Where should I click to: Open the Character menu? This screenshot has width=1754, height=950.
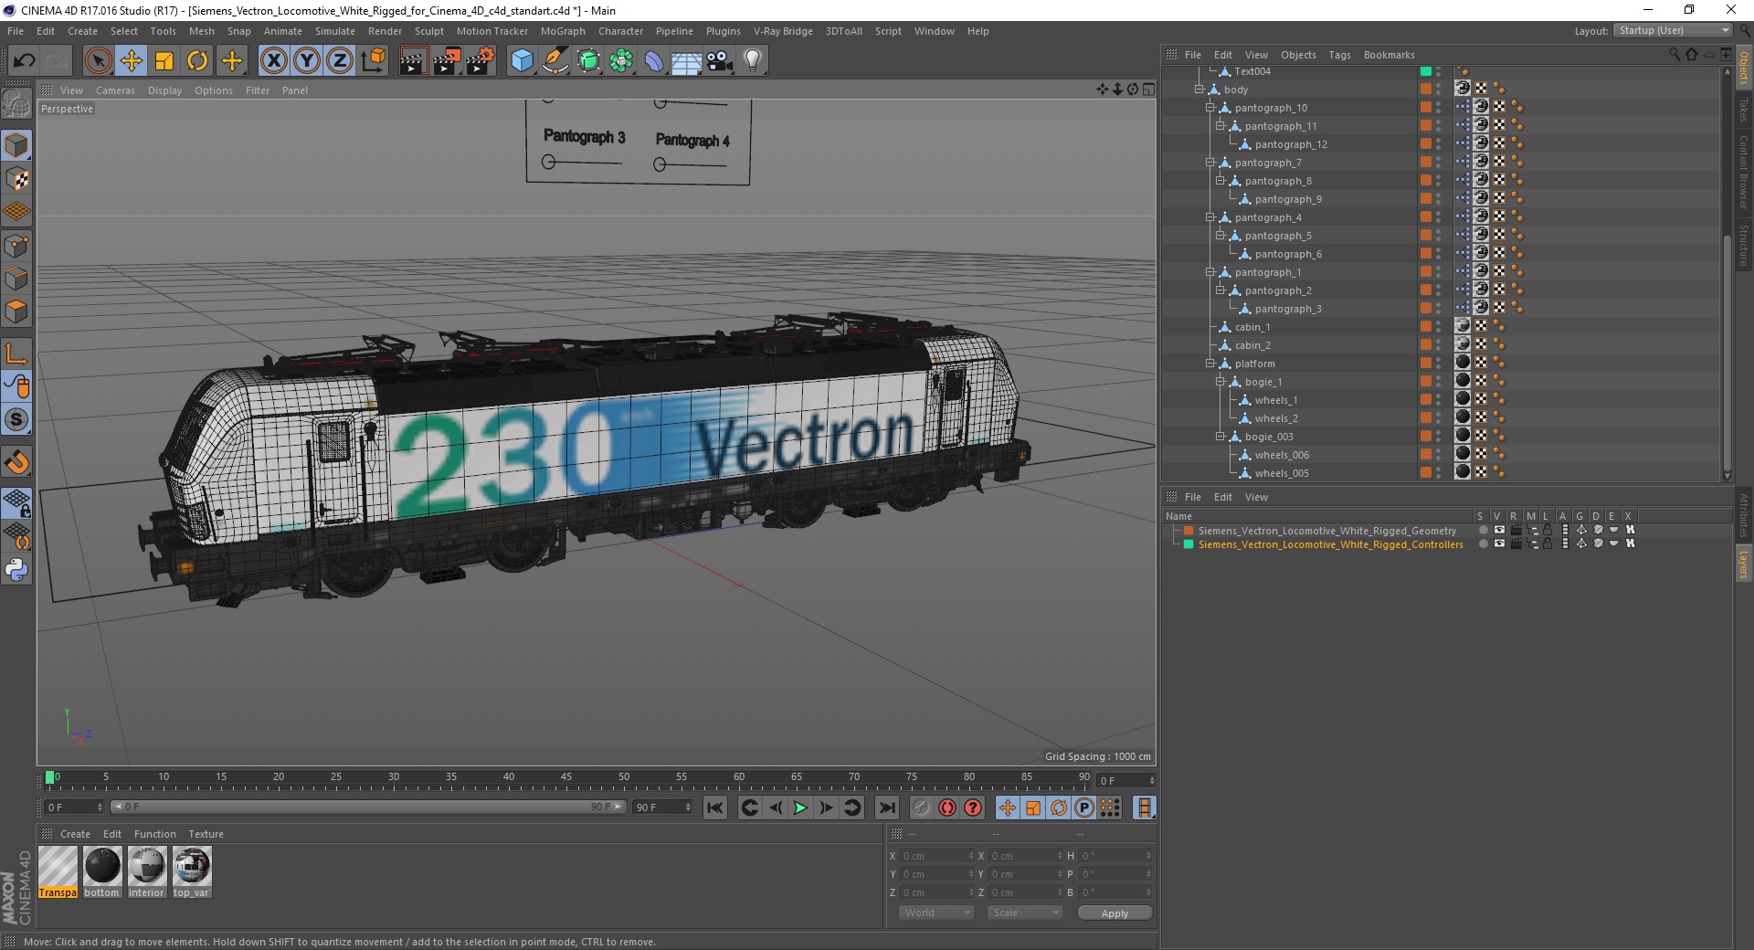[x=621, y=31]
